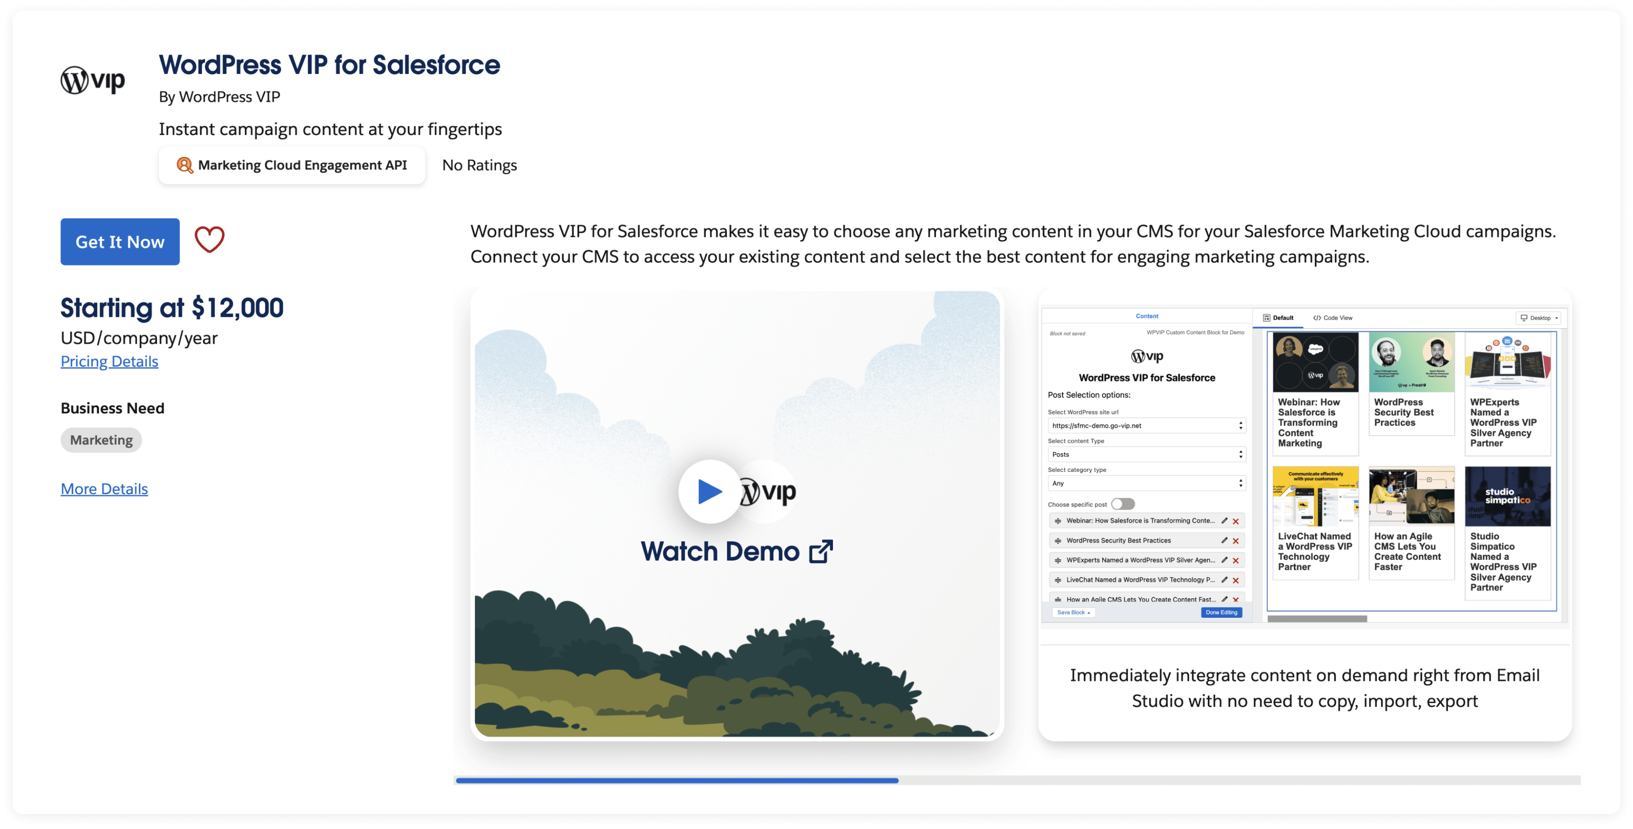Click the WPExperts Named Silver Agency card image
This screenshot has height=829, width=1633.
[1507, 362]
